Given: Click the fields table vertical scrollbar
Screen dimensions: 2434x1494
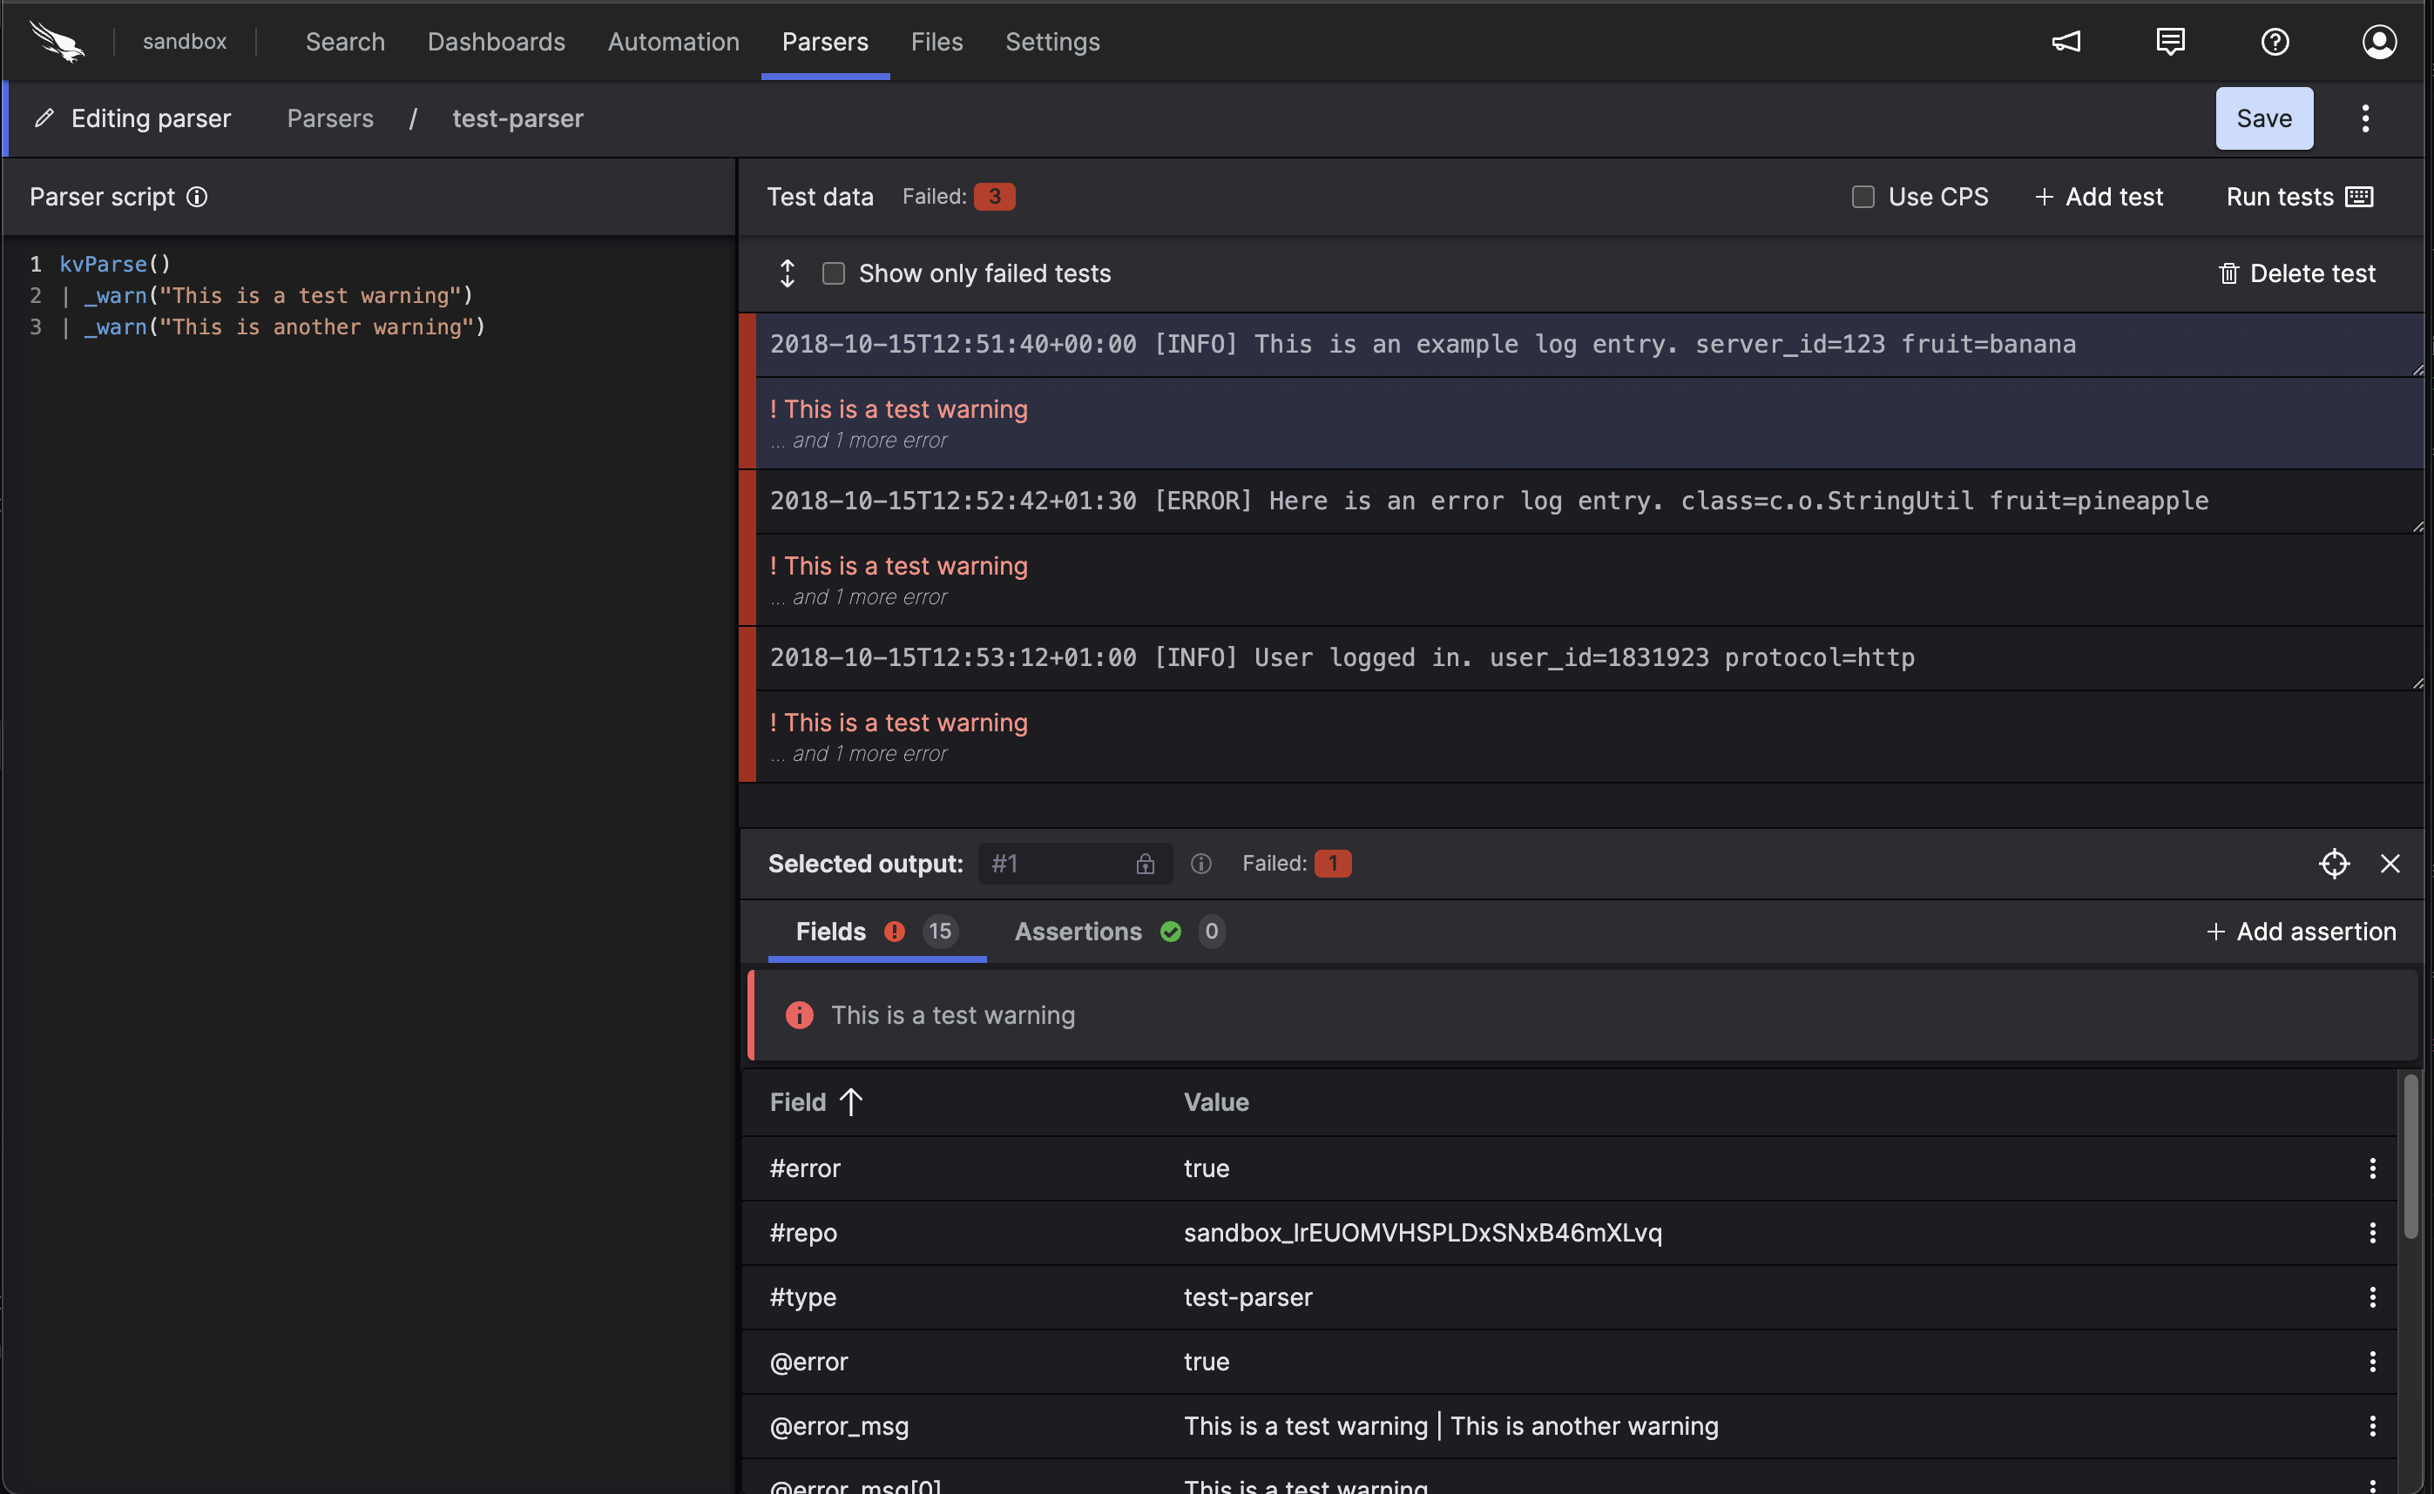Looking at the screenshot, I should click(x=2410, y=1156).
